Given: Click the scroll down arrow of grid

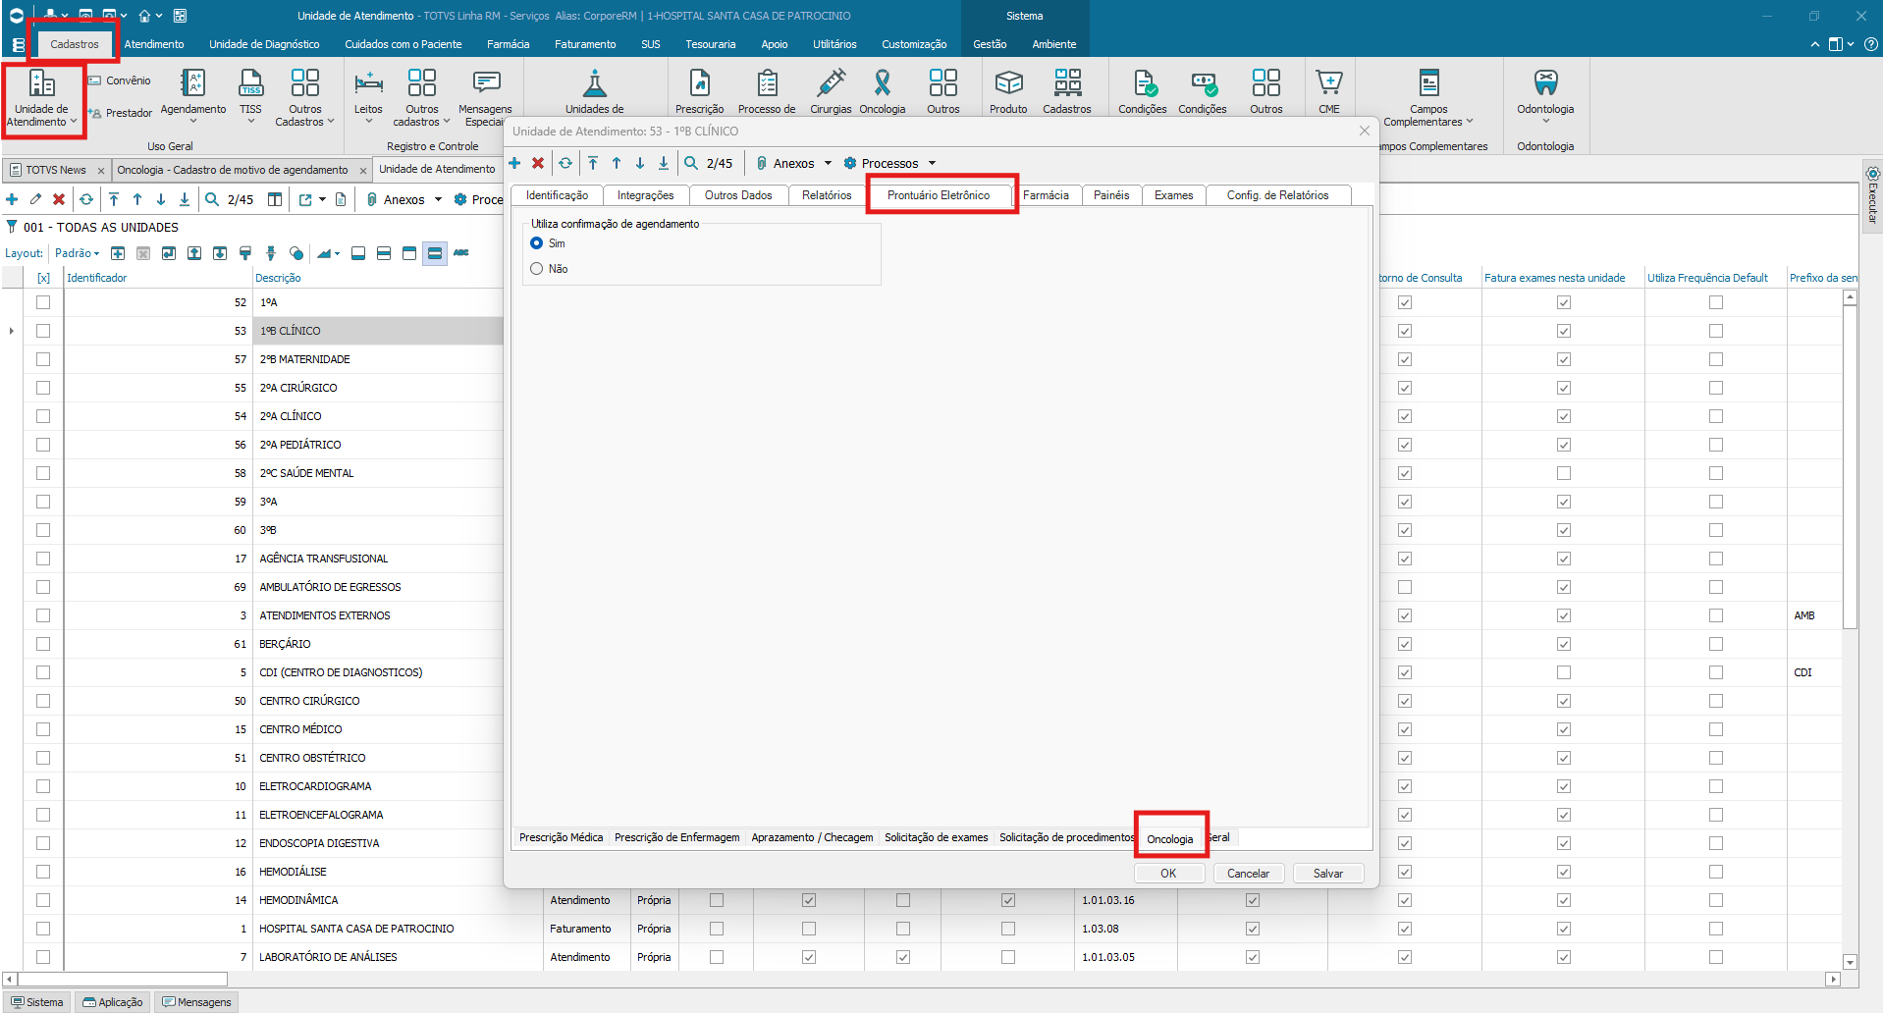Looking at the screenshot, I should point(1850,962).
